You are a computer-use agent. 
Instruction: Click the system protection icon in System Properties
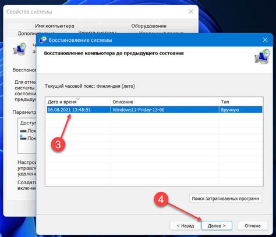[20, 49]
